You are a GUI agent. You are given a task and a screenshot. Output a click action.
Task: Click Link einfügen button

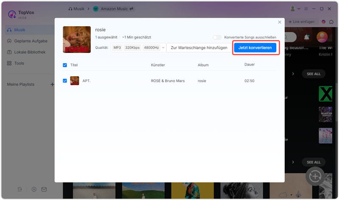tap(301, 22)
